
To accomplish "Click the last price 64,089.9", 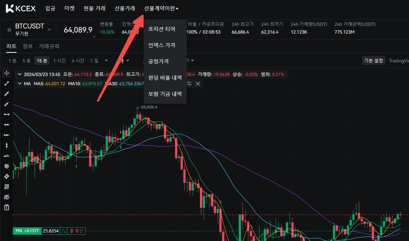I will click(x=78, y=30).
